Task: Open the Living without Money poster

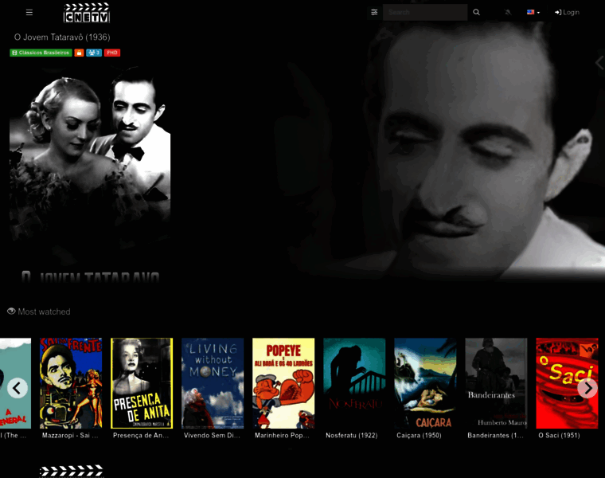Action: pyautogui.click(x=213, y=383)
